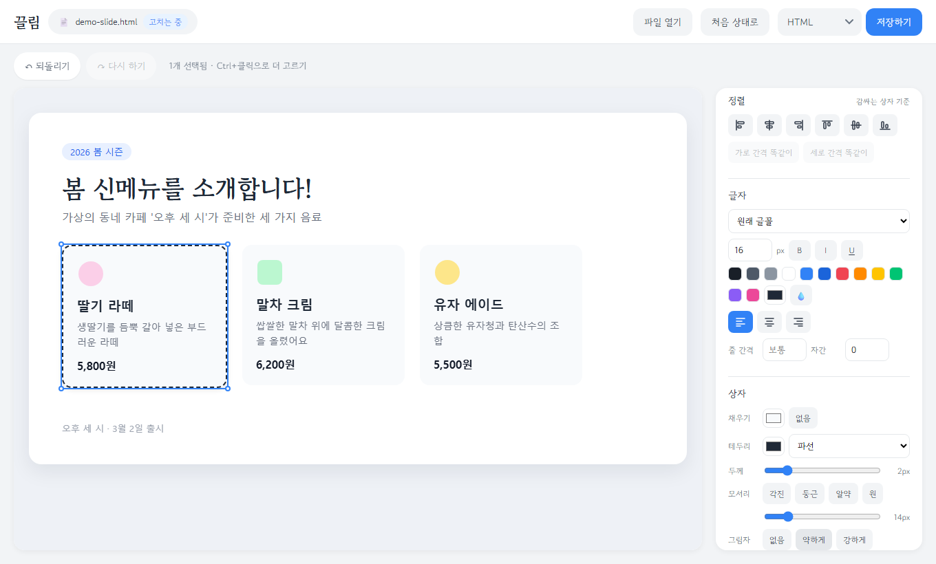Adjust the corner radius slider

[822, 517]
